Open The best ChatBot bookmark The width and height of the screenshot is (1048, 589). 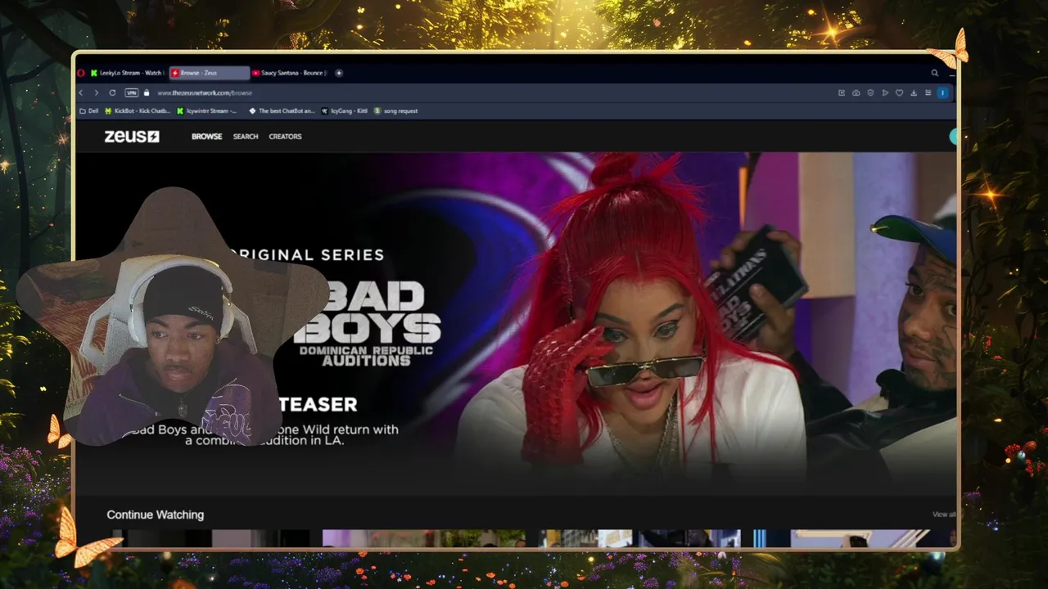point(282,110)
